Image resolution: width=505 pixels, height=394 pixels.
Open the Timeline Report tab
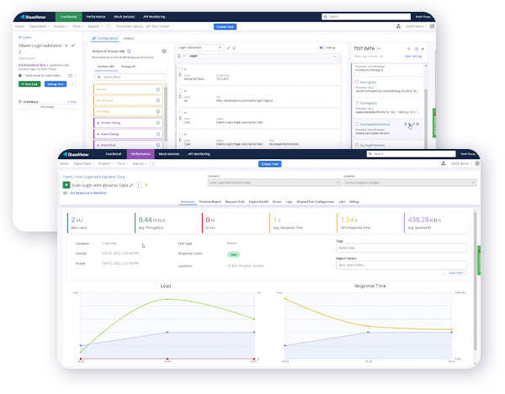click(x=210, y=202)
